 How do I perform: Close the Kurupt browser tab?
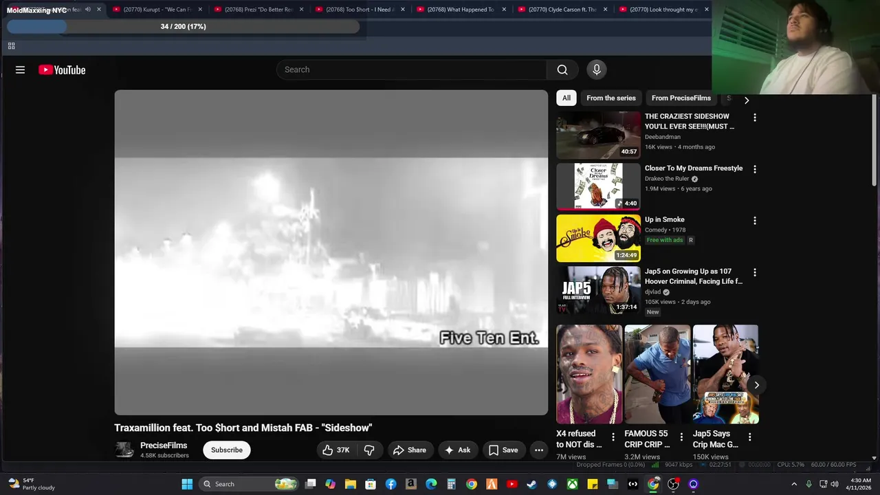(x=200, y=10)
